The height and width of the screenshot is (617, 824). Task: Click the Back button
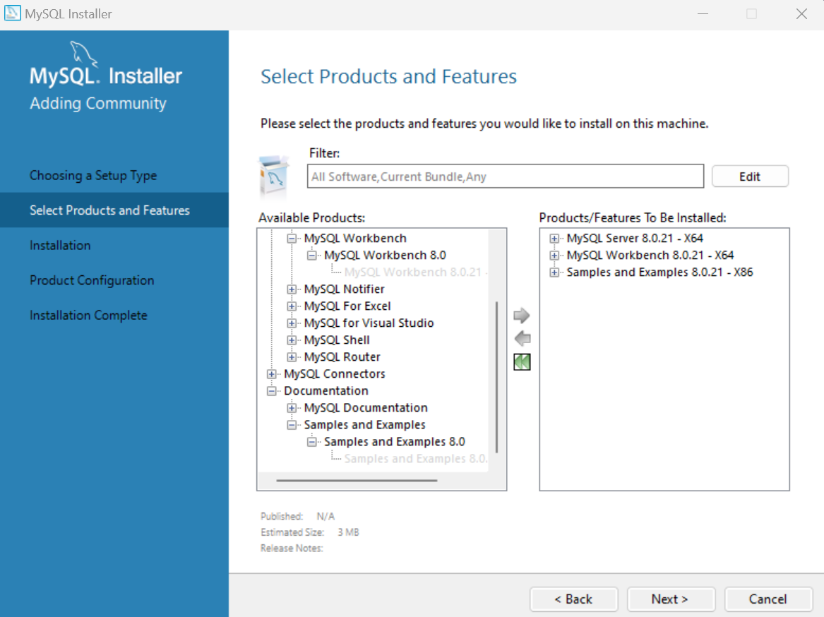573,599
